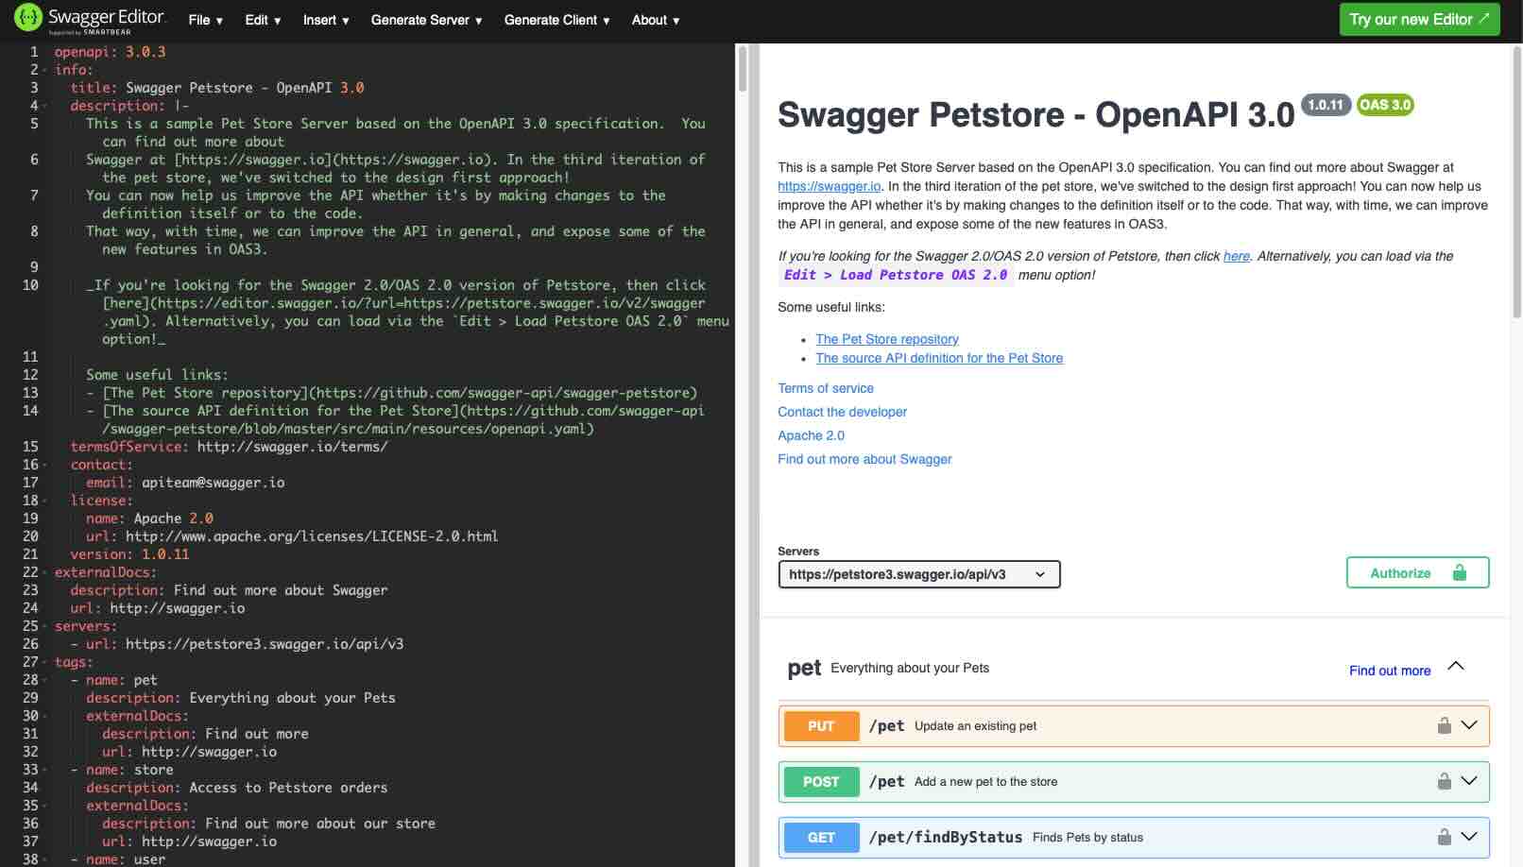Viewport: 1523px width, 867px height.
Task: Click the OAS 3.0 badge
Action: coord(1385,105)
